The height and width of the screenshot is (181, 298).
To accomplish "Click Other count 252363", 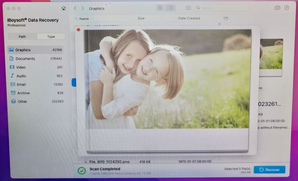I will click(58, 102).
